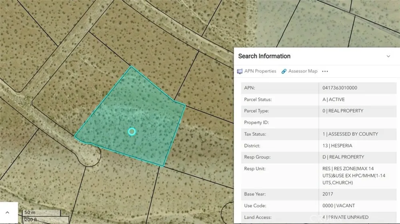Click the Search Information heading
Image resolution: width=400 pixels, height=224 pixels.
click(264, 56)
